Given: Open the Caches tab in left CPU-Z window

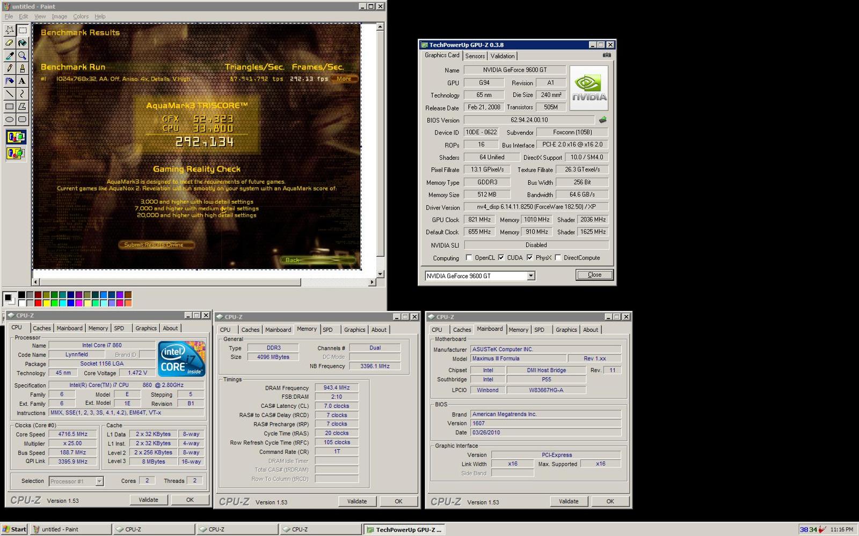Looking at the screenshot, I should (41, 328).
